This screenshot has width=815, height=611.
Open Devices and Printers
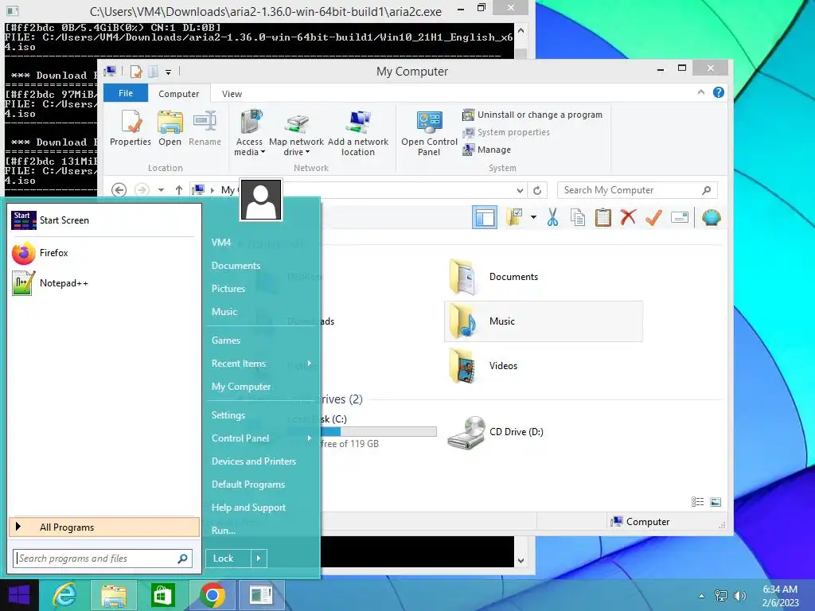point(254,461)
